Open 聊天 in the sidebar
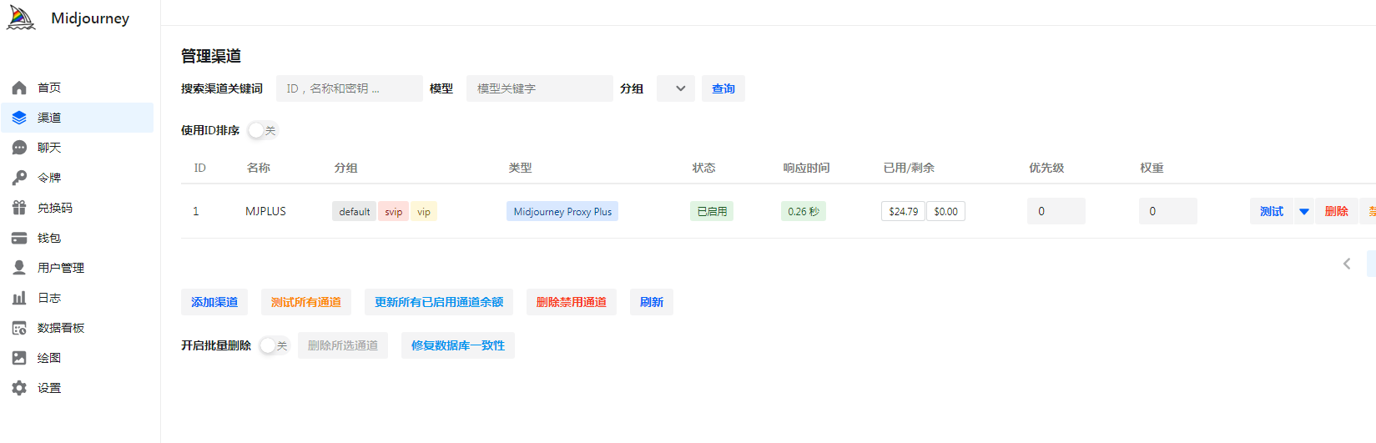Screen dimensions: 1376x443 77,148
